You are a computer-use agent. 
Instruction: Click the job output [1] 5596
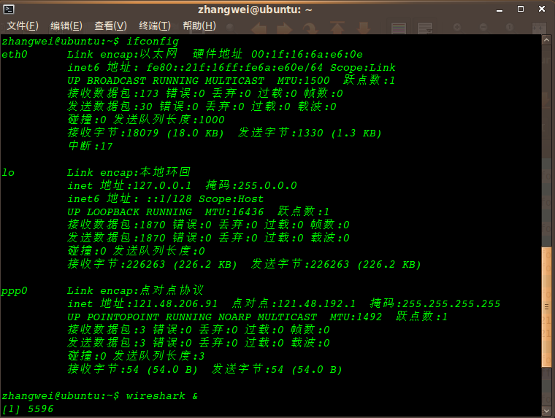coord(28,409)
